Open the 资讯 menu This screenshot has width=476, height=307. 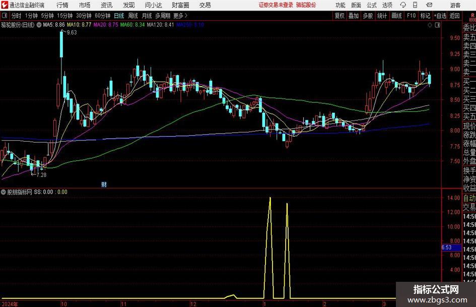tap(107, 5)
